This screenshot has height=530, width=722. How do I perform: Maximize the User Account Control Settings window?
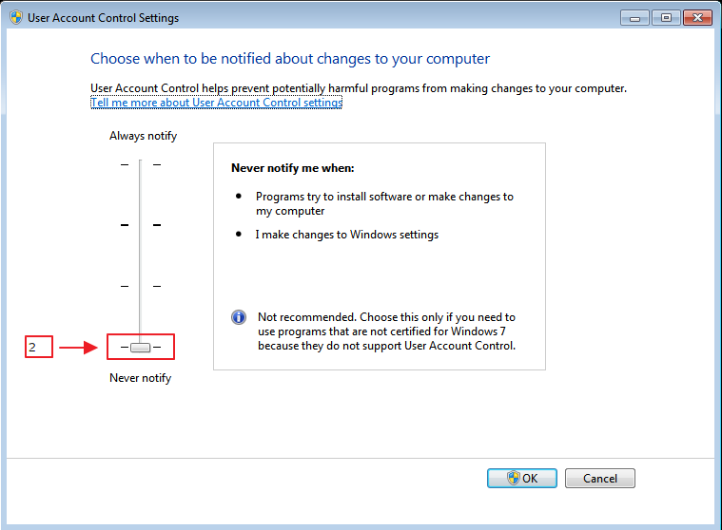coord(666,18)
